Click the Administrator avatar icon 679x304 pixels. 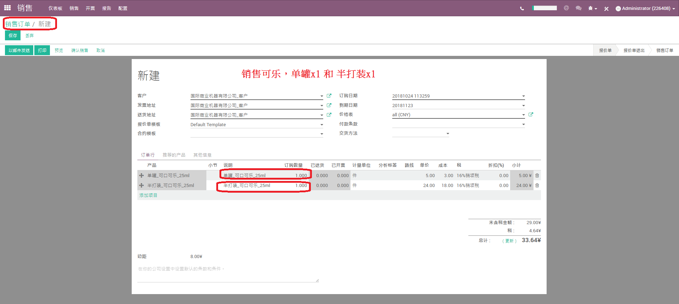click(x=618, y=8)
